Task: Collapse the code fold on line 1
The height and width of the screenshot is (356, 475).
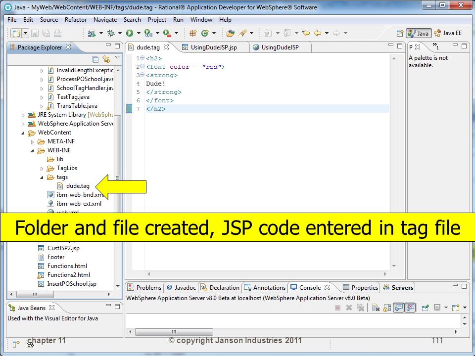Action: pyautogui.click(x=142, y=58)
